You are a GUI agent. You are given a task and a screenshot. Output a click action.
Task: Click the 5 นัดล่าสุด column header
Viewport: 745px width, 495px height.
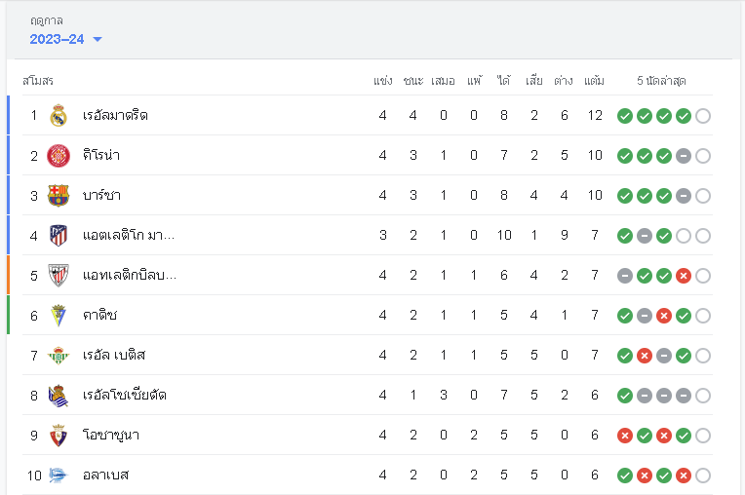[661, 81]
